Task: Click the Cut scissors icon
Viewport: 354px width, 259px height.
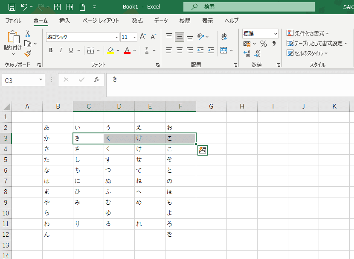Action: click(x=28, y=34)
